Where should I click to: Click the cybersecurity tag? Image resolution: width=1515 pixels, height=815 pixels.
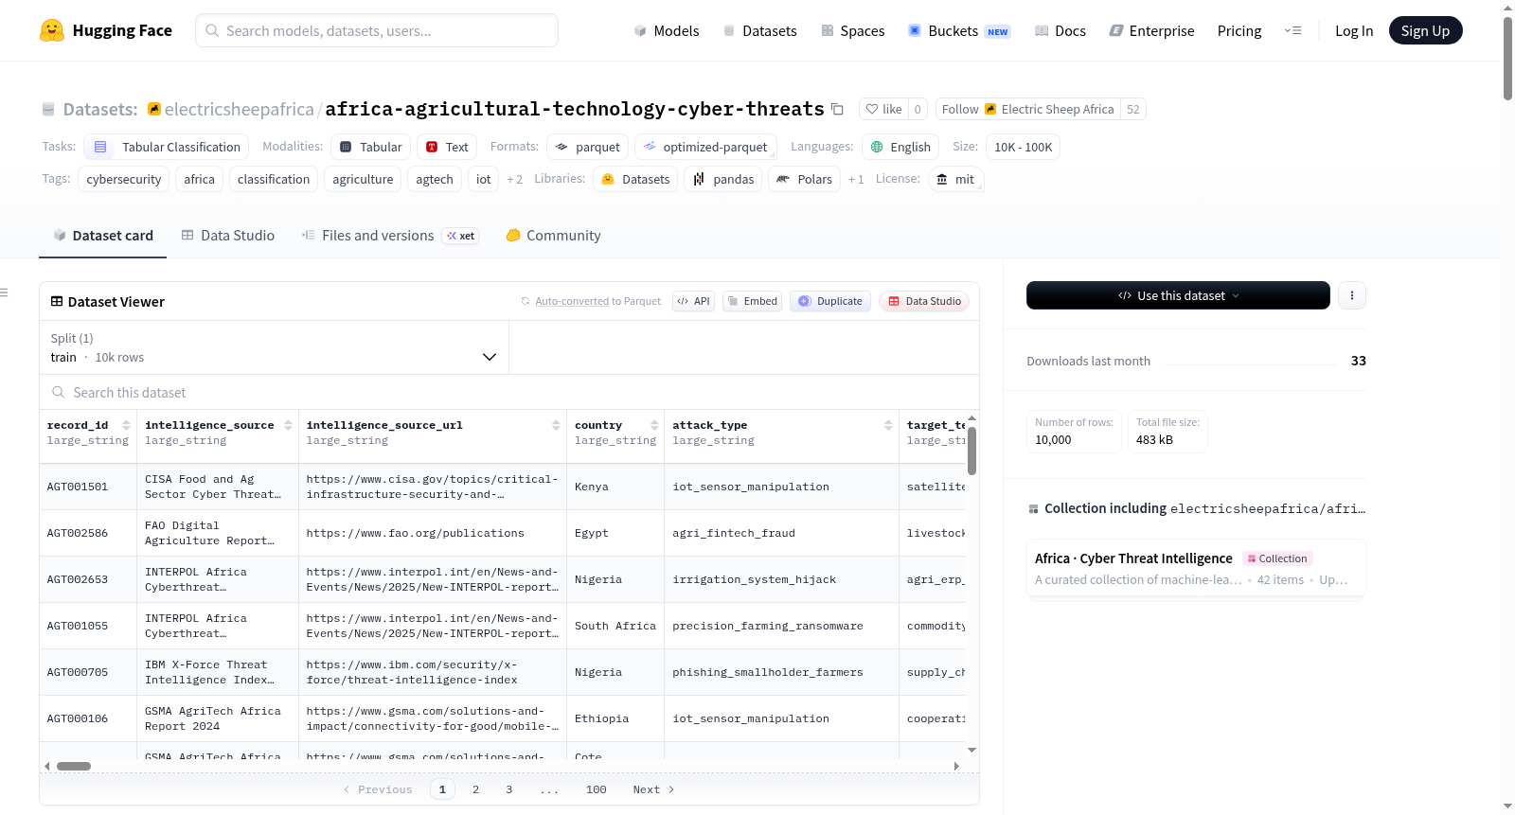pyautogui.click(x=124, y=179)
